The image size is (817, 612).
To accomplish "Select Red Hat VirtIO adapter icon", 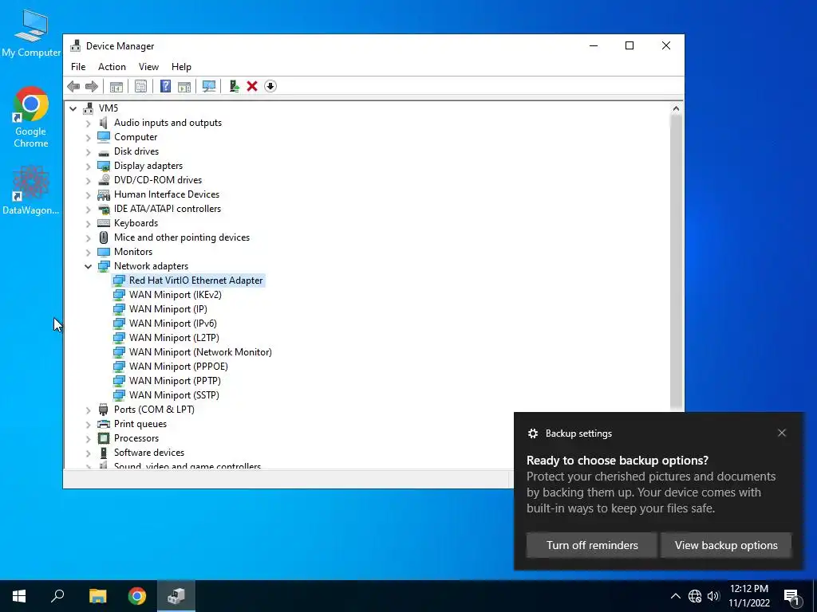I will pos(120,280).
